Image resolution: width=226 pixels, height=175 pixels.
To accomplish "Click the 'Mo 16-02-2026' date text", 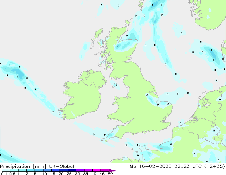I will click(x=150, y=166).
